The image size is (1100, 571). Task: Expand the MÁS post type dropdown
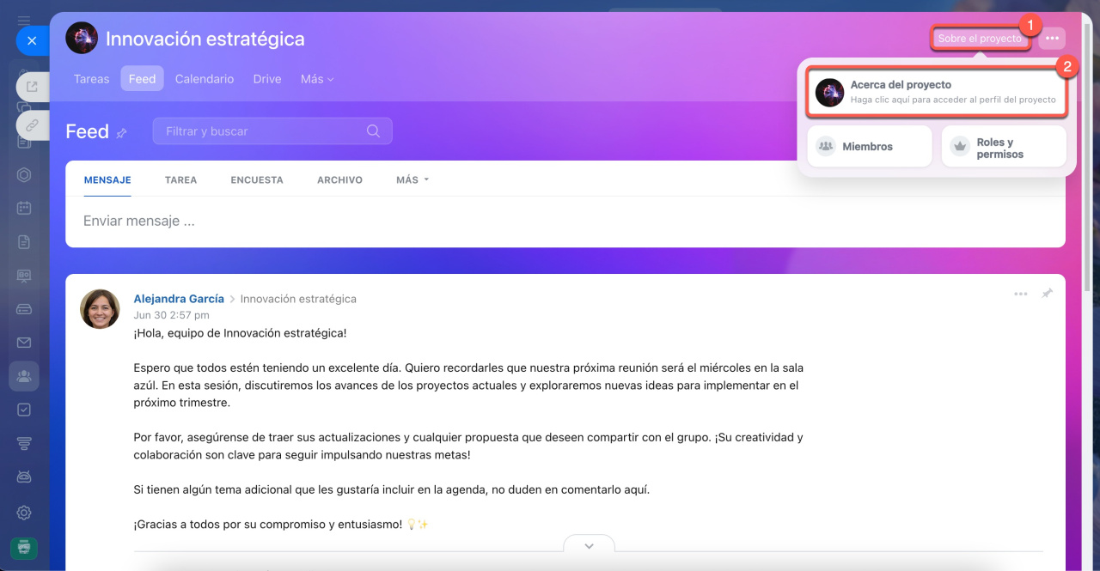(x=412, y=180)
